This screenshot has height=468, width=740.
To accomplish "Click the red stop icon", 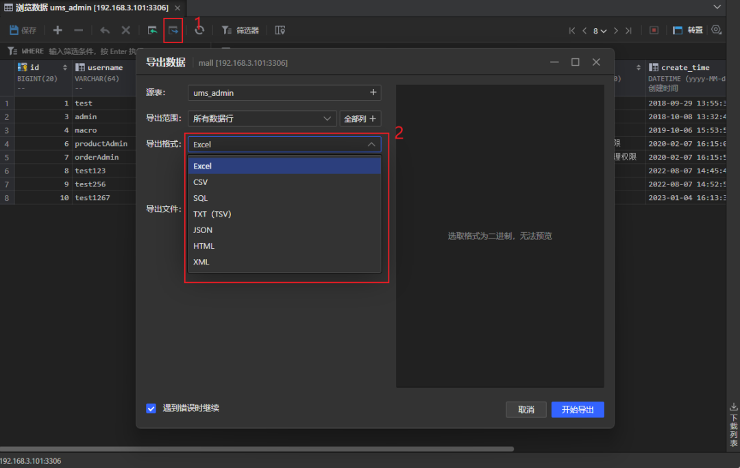I will [x=654, y=30].
